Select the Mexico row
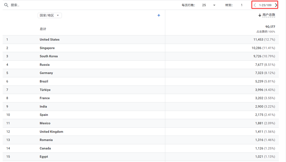Image resolution: width=286 pixels, height=162 pixels. point(141,123)
